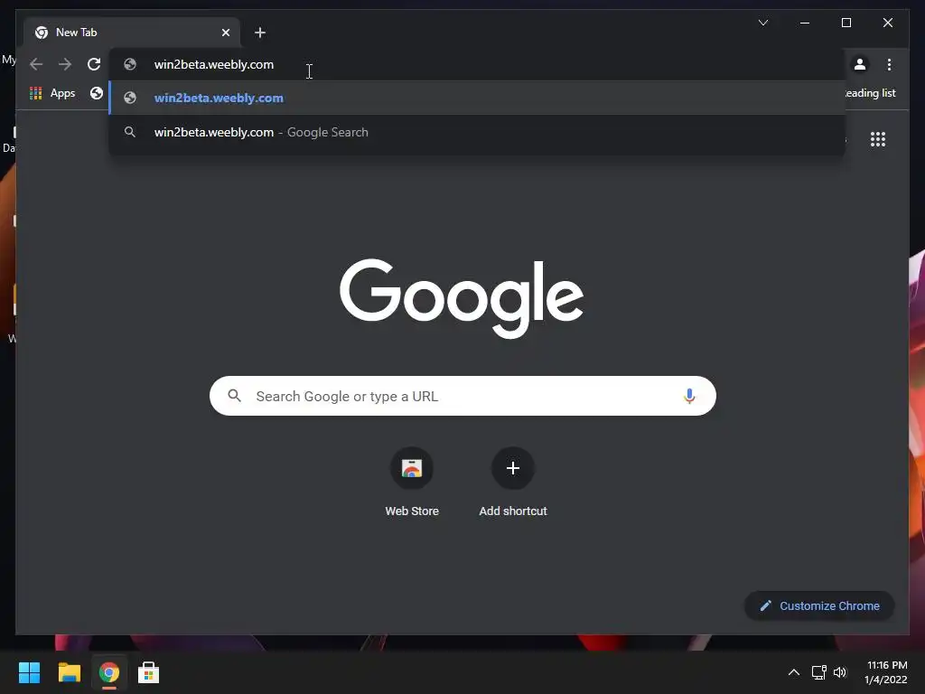Click the Chrome taskbar icon

pyautogui.click(x=109, y=672)
